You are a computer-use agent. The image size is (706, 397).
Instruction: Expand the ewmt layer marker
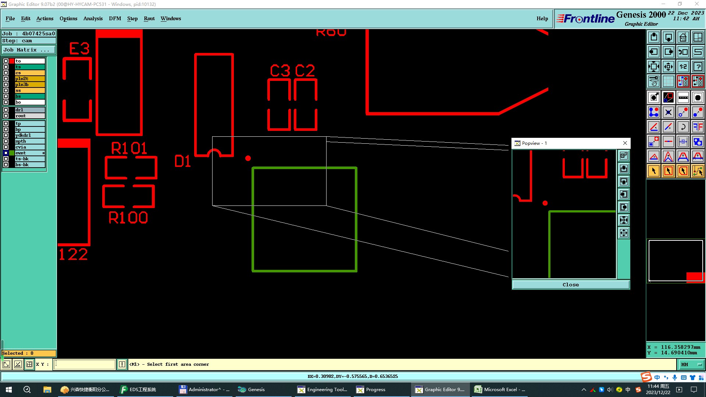tap(43, 153)
